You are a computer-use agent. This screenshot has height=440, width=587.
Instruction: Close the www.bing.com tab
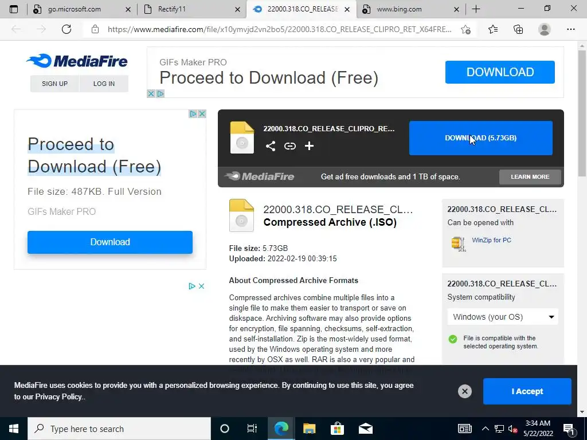coord(456,9)
